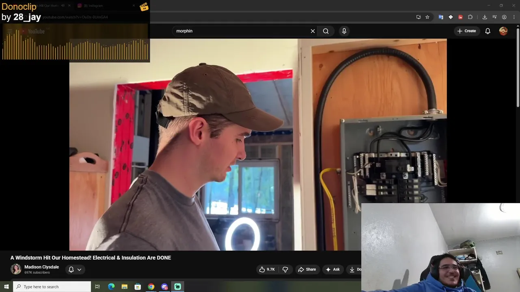Viewport: 520px width, 292px height.
Task: Expand the subscription notification bell dropdown
Action: click(75, 269)
